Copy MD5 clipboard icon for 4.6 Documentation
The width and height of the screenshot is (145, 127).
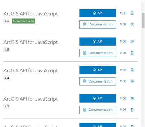coord(132,25)
